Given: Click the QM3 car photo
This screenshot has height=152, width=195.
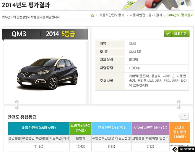Looking at the screenshot, I should coord(47,73).
